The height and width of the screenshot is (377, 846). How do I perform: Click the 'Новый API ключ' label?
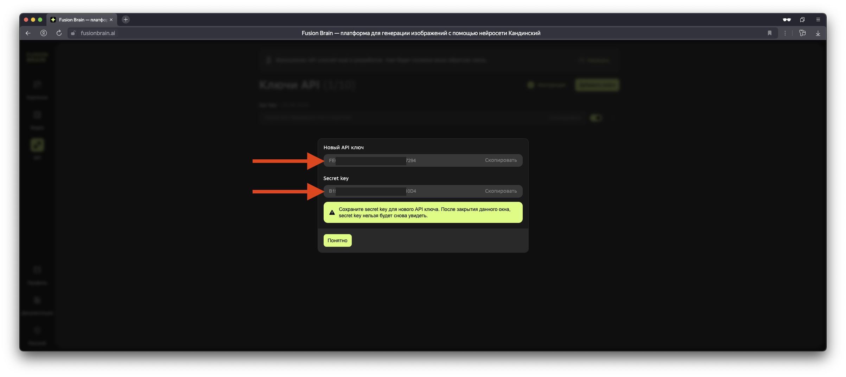[x=343, y=147]
